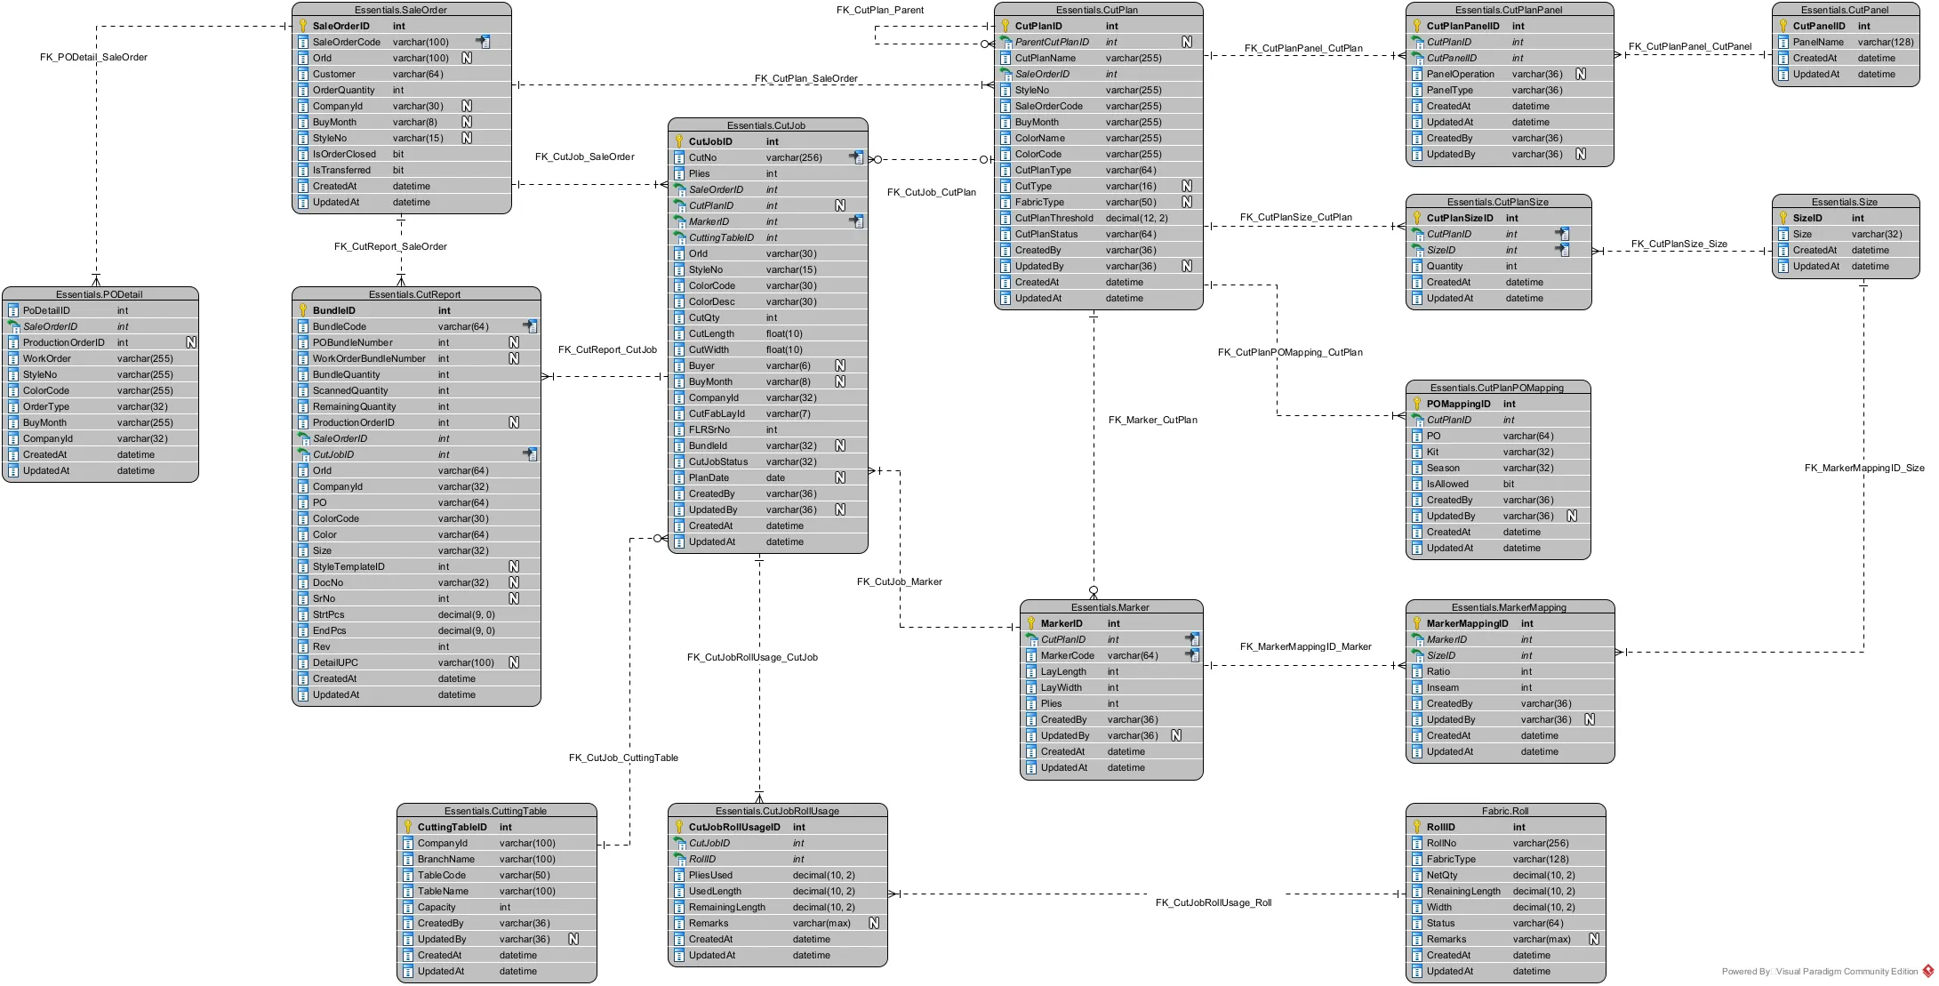Click the nullable N marker on CutJobRollUsage Remarks
This screenshot has height=986, width=1939.
[874, 923]
